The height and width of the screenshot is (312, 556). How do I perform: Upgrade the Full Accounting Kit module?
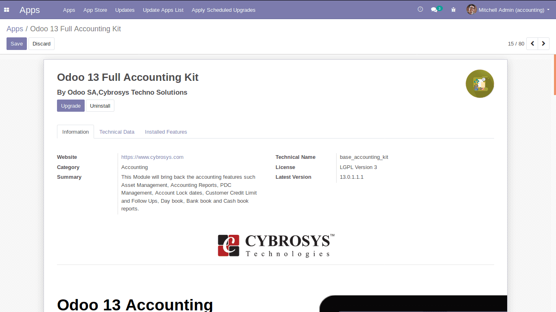pos(71,106)
